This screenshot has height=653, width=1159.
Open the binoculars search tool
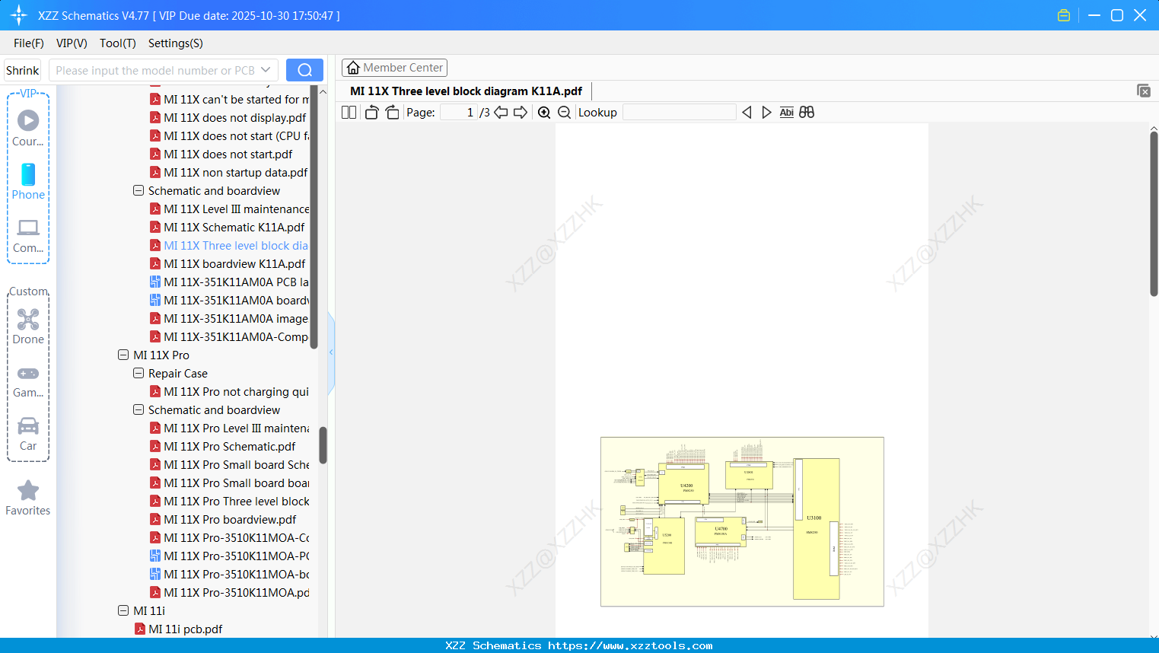point(806,112)
